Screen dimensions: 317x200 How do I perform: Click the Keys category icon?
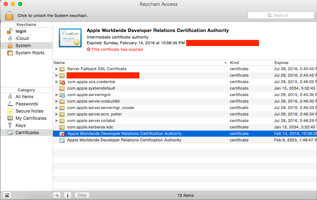click(x=10, y=125)
